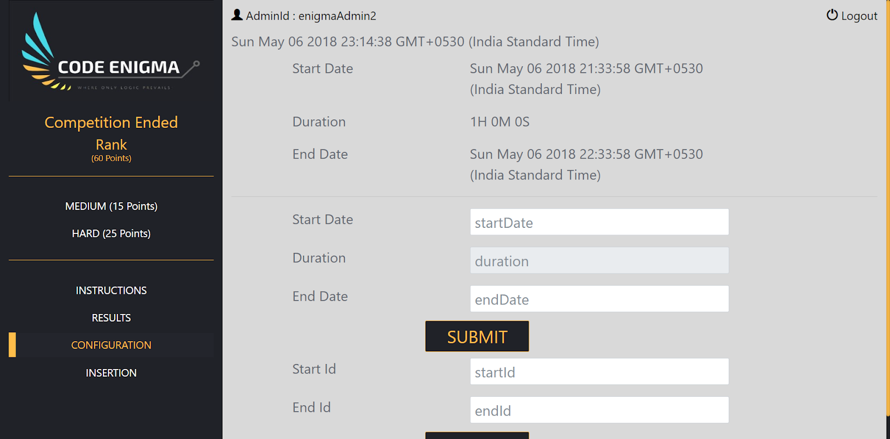Click the Code Enigma logo

pos(110,53)
